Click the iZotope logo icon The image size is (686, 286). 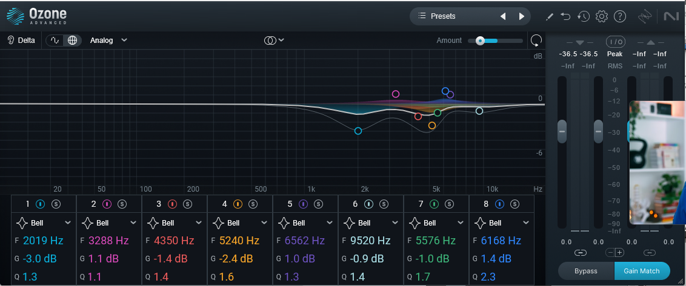(645, 16)
